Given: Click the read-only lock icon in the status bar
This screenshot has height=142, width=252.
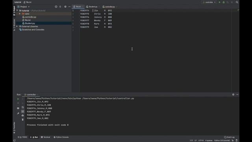Looking at the screenshot, I should 233,140.
